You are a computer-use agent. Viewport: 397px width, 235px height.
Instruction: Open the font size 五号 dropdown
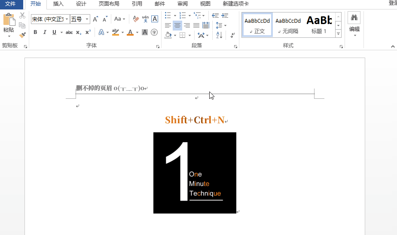coord(87,19)
